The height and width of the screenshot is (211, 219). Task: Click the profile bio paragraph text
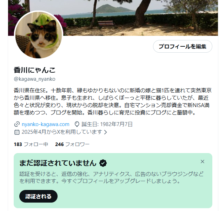[x=113, y=101]
